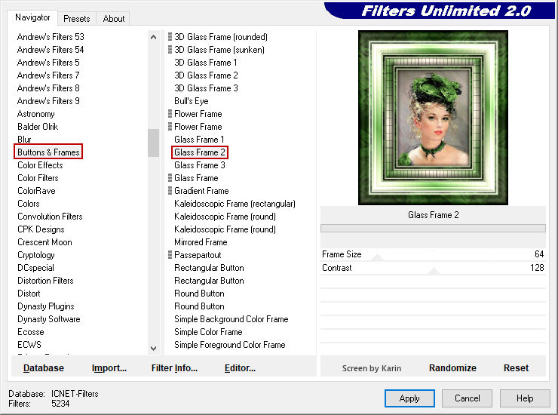Click the Glass Frame 2 preview image
This screenshot has width=558, height=415.
pyautogui.click(x=433, y=118)
